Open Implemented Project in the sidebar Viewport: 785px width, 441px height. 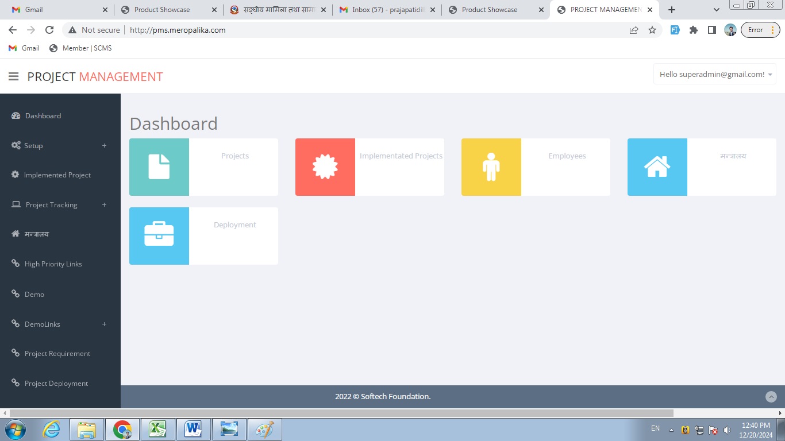(x=57, y=175)
